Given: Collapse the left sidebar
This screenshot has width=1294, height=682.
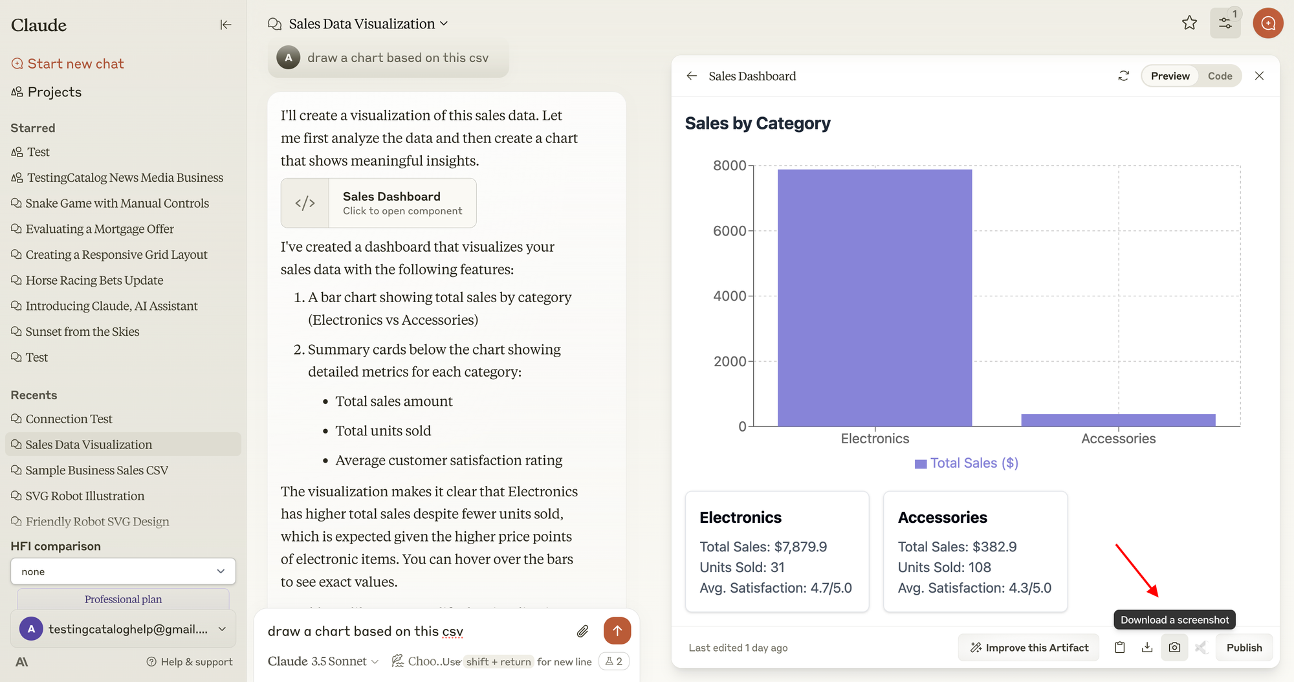Looking at the screenshot, I should coord(225,25).
